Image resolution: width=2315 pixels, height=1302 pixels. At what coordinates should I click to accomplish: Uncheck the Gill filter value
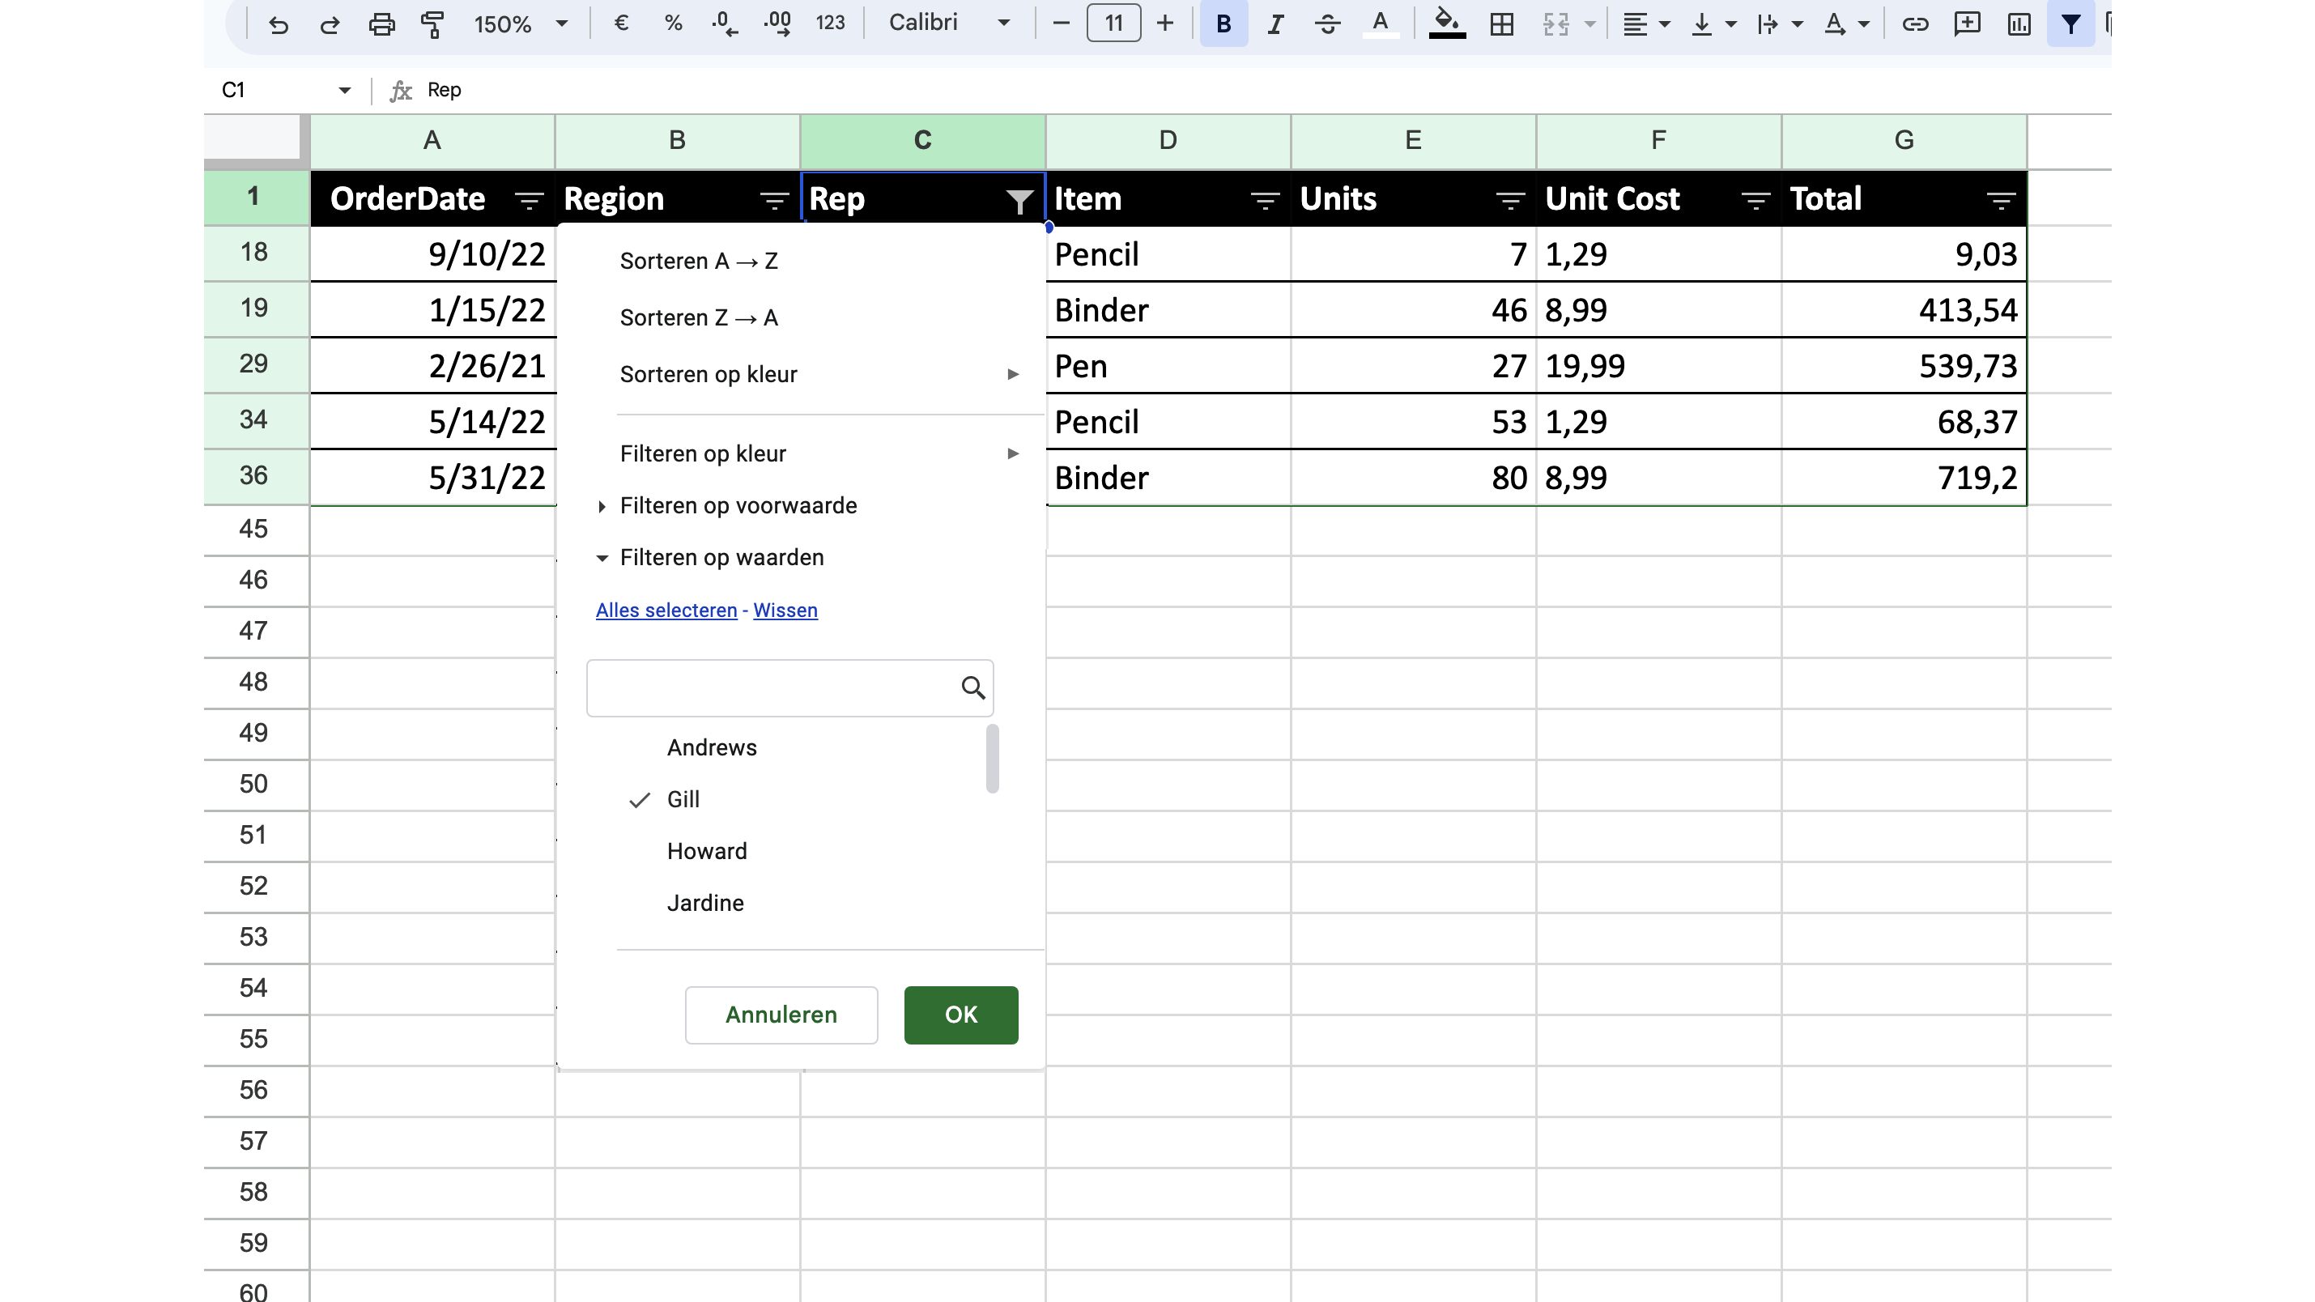tap(682, 799)
